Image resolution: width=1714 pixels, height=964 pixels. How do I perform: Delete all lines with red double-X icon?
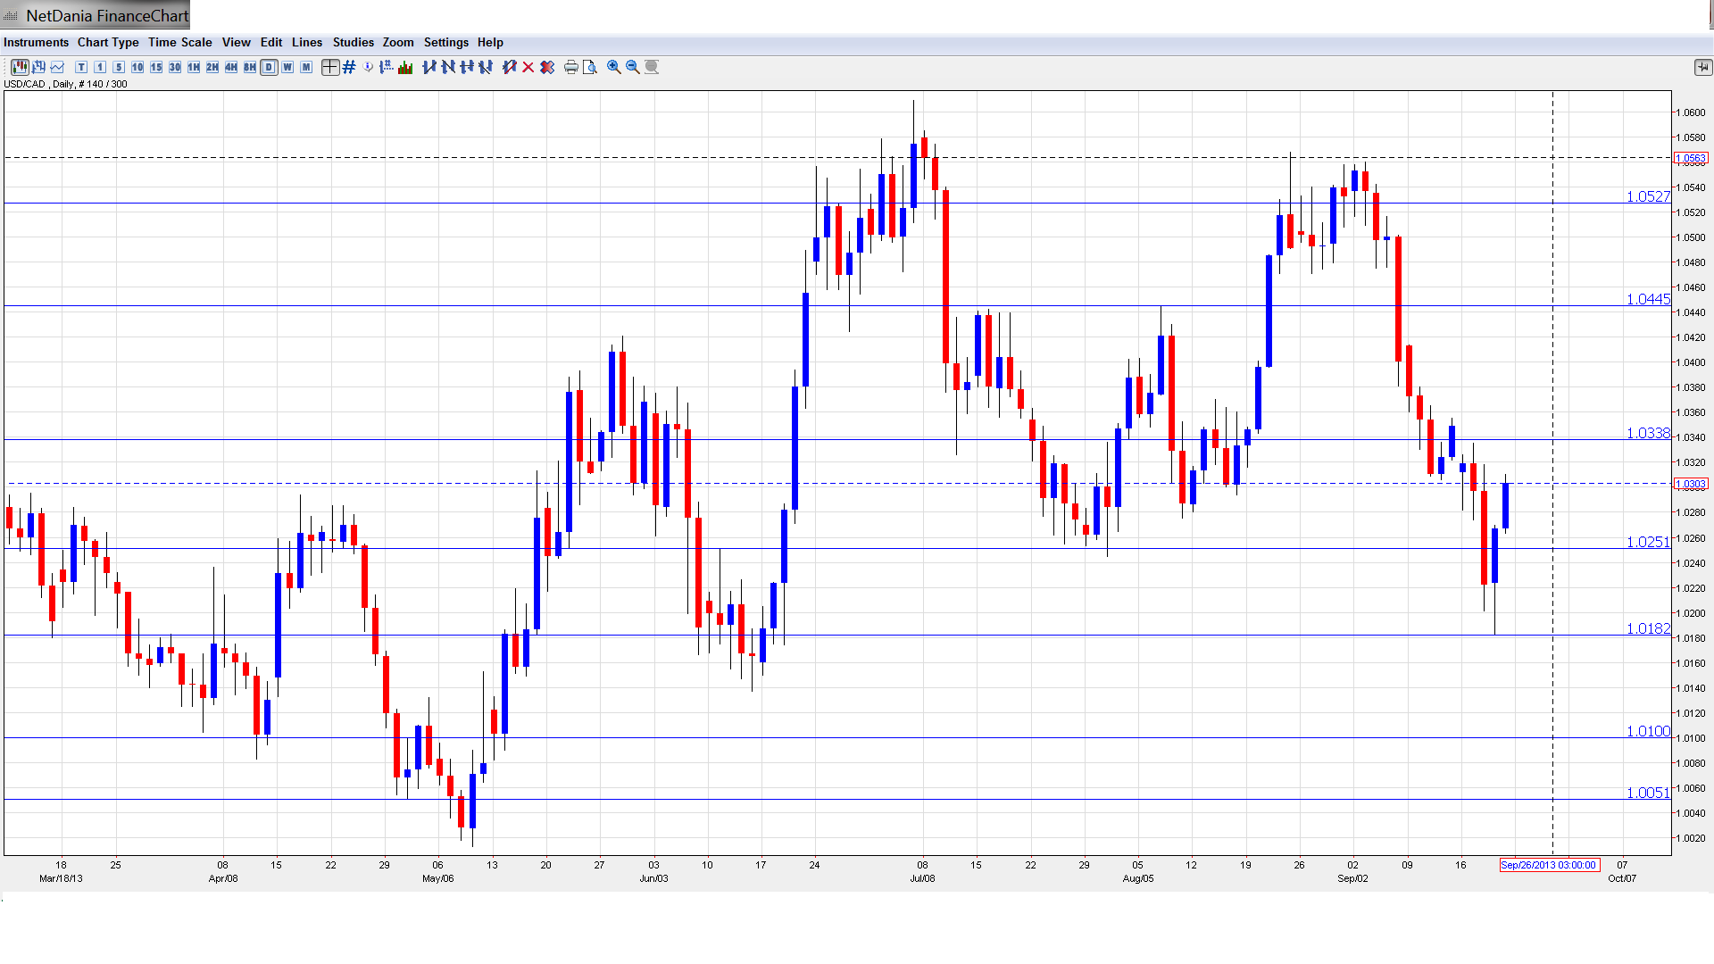pos(547,67)
